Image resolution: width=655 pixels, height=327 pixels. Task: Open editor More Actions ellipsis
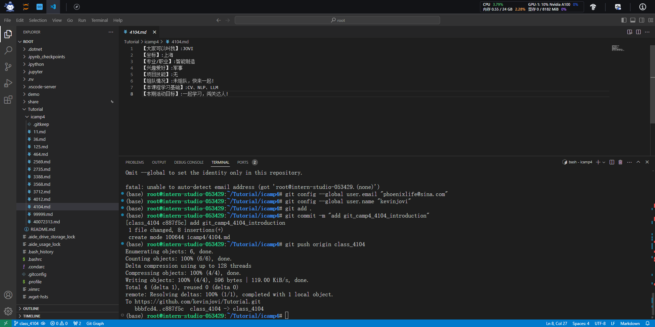pos(647,32)
